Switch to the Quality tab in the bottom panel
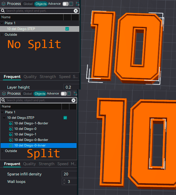 (29, 164)
